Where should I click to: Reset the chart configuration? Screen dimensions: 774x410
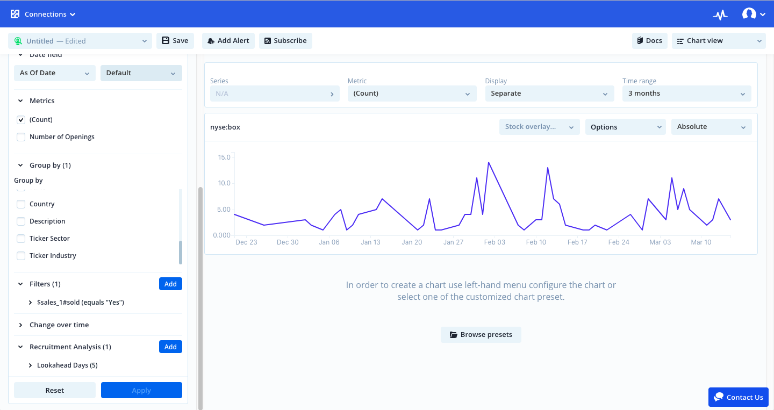pos(55,390)
